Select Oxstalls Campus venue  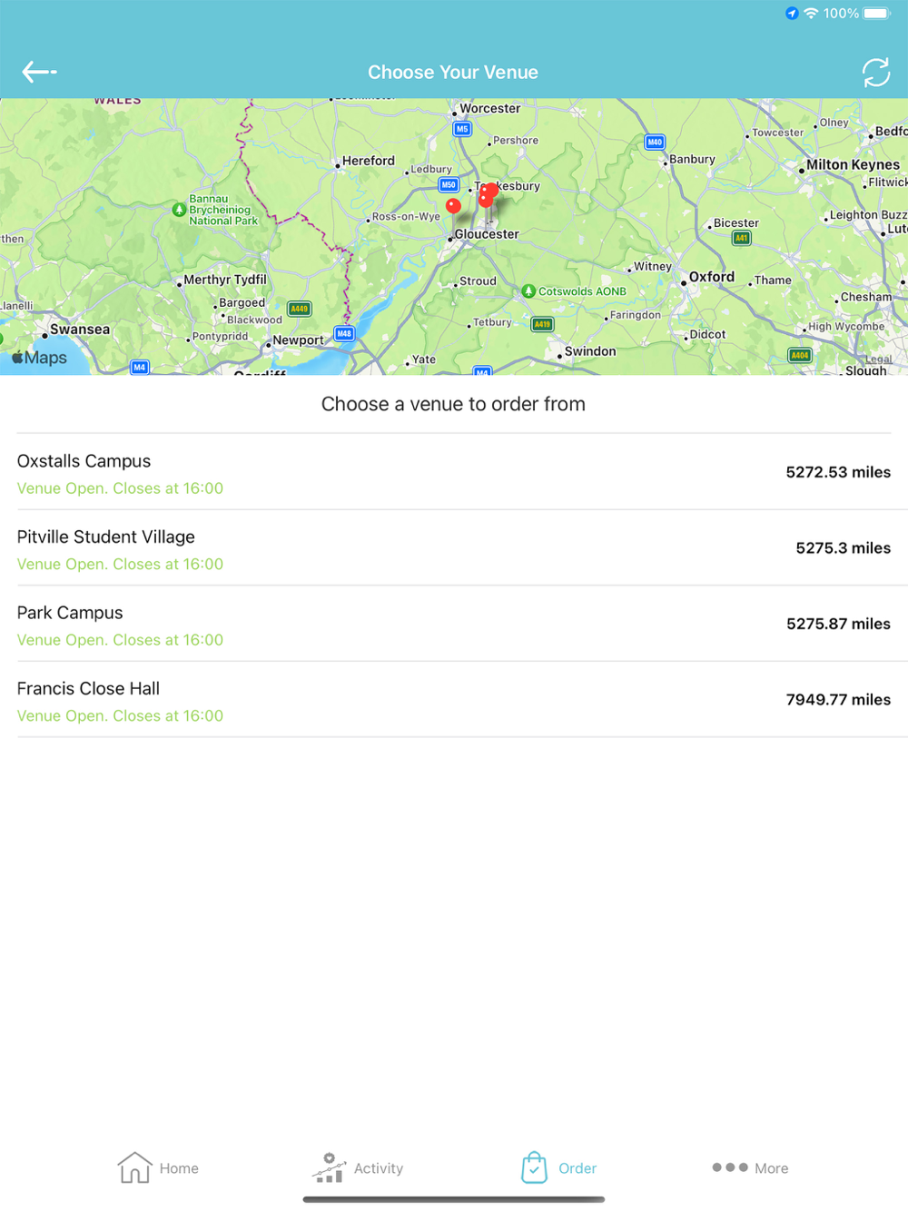coord(454,472)
